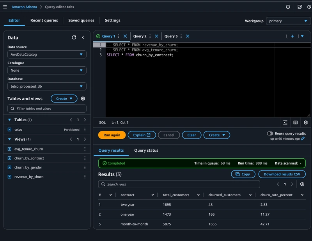This screenshot has width=312, height=241.
Task: Open actions menu for churn_by_gender view
Action: [x=85, y=168]
